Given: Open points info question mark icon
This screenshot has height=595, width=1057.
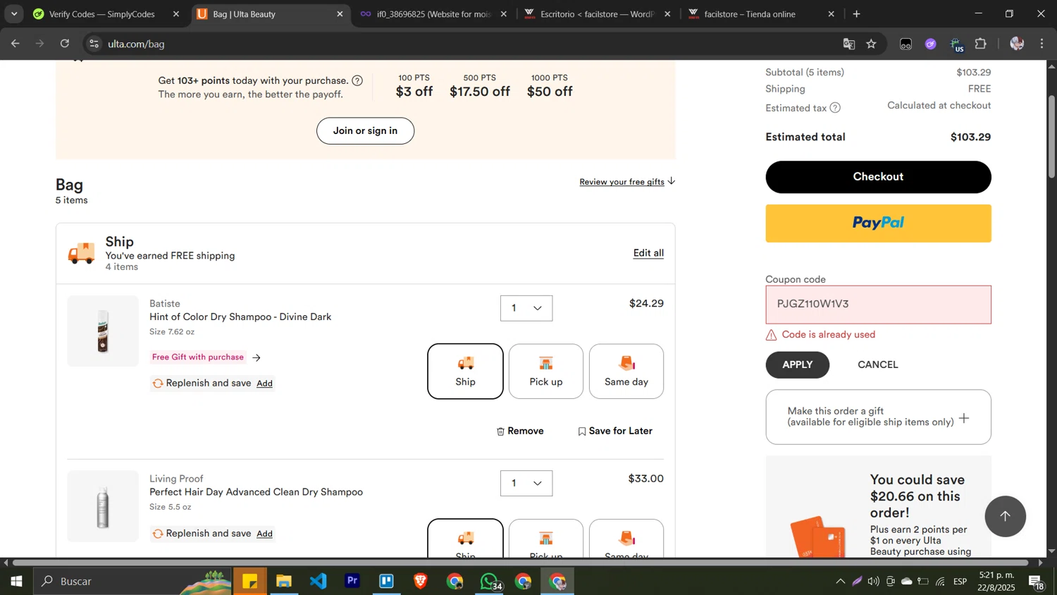Looking at the screenshot, I should [x=357, y=80].
